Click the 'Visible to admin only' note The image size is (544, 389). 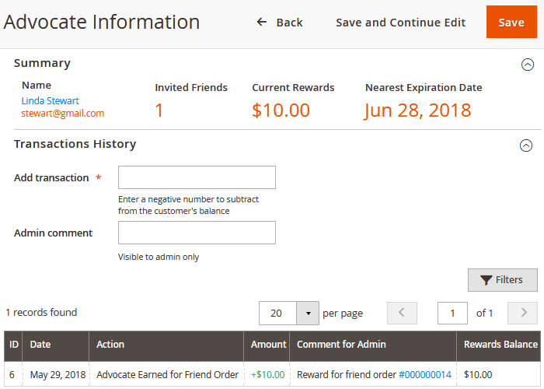pyautogui.click(x=159, y=257)
